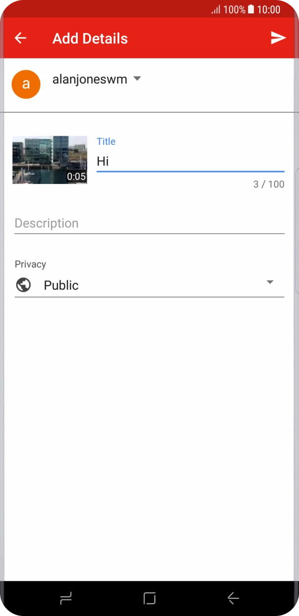Tap the back arrow in the red toolbar
Viewport: 299px width, 616px height.
[20, 38]
